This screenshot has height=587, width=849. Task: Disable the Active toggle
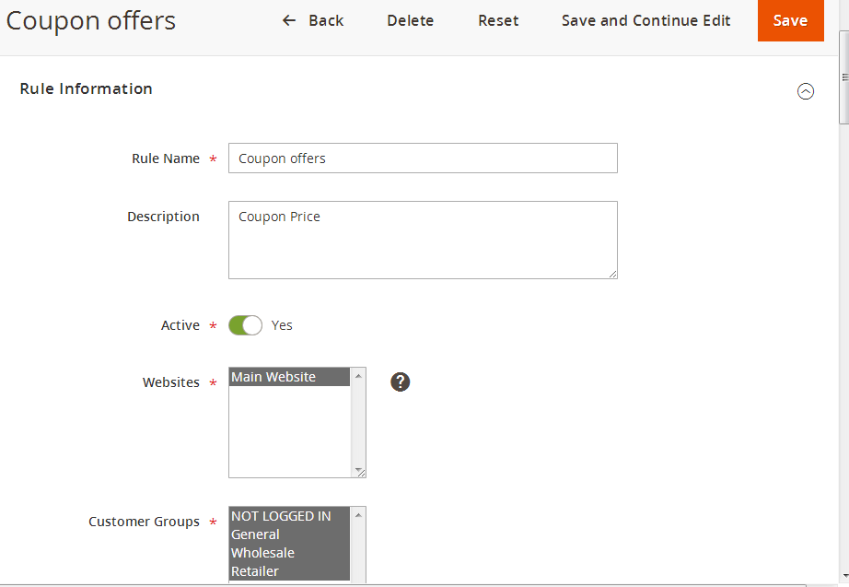[x=245, y=325]
